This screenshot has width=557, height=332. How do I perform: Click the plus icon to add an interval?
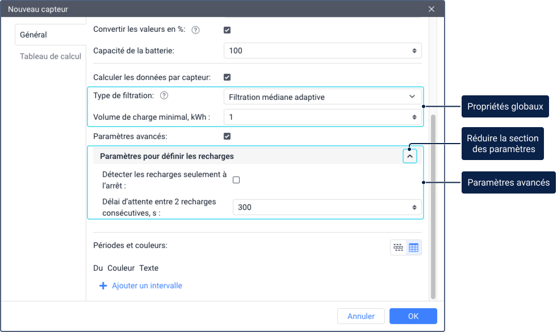(103, 286)
